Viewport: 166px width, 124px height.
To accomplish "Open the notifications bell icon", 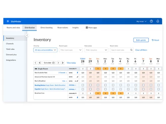I will (x=158, y=21).
